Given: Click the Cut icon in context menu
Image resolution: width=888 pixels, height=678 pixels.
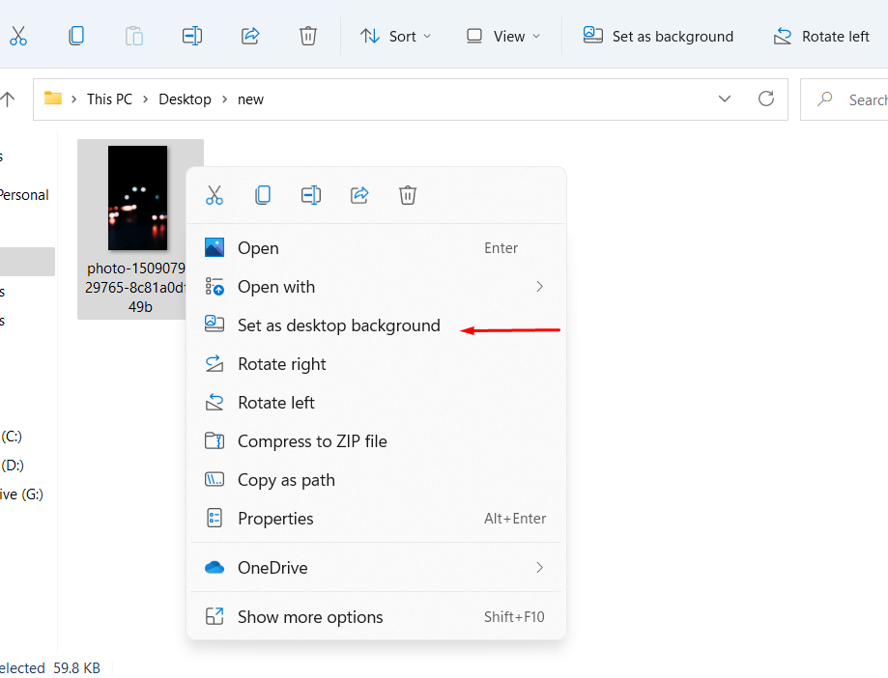Looking at the screenshot, I should 215,195.
